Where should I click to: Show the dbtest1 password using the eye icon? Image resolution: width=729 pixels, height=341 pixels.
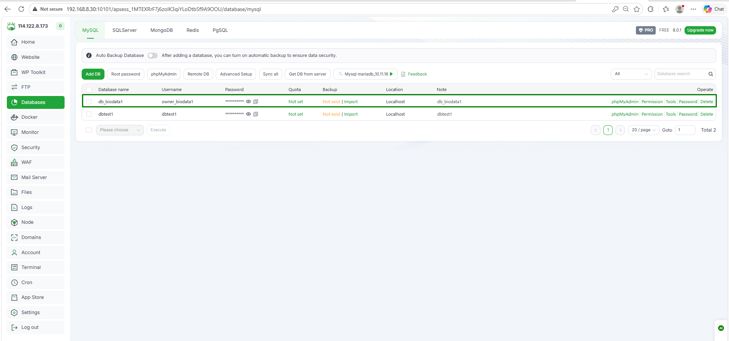248,114
